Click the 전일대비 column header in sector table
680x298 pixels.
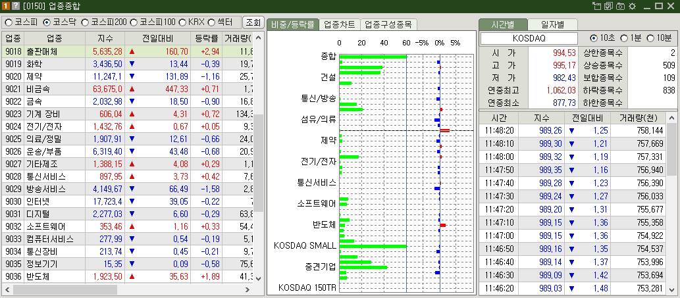click(x=157, y=38)
